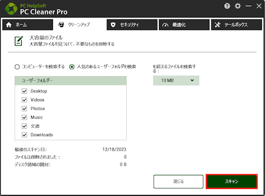Click the を超えるファイルを検索する label
The image size is (265, 196).
(x=174, y=69)
